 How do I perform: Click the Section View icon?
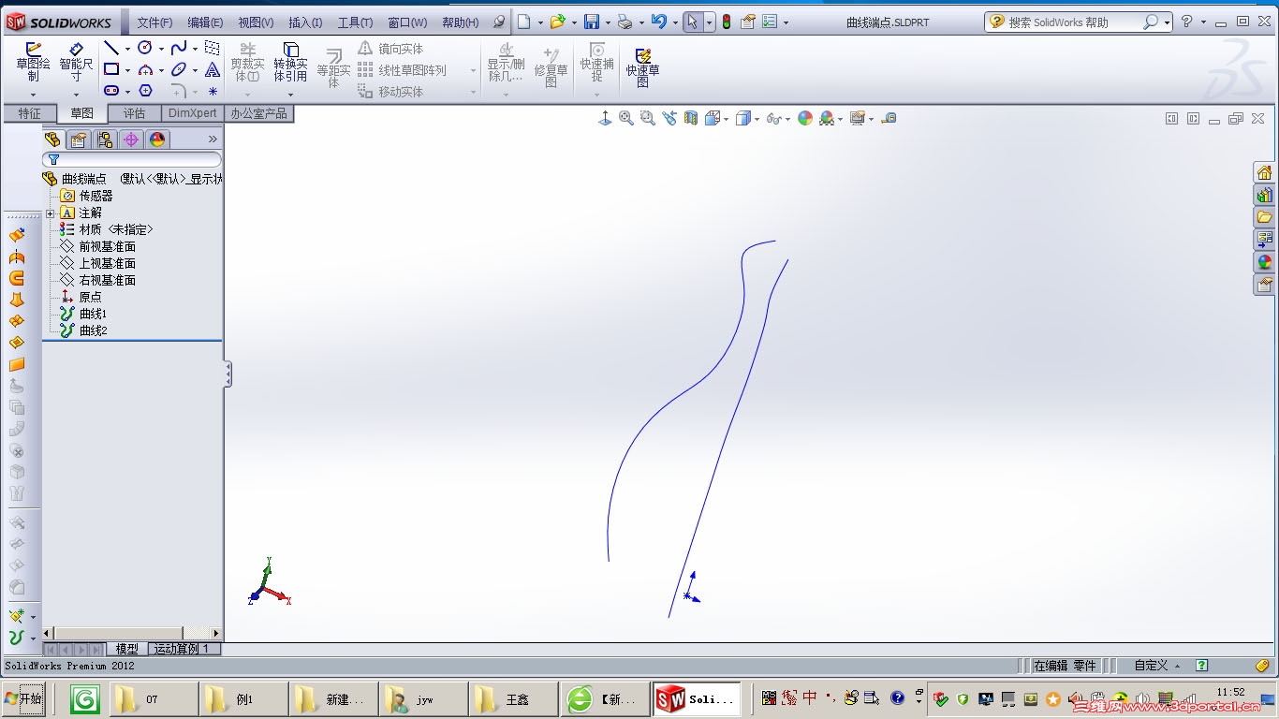(x=691, y=118)
